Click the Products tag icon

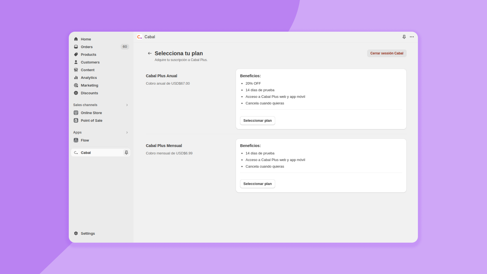[x=76, y=54]
